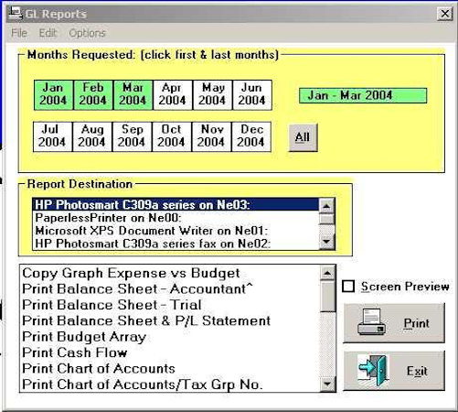The height and width of the screenshot is (412, 458).
Task: Select Jul 2004 month
Action: pos(53,136)
